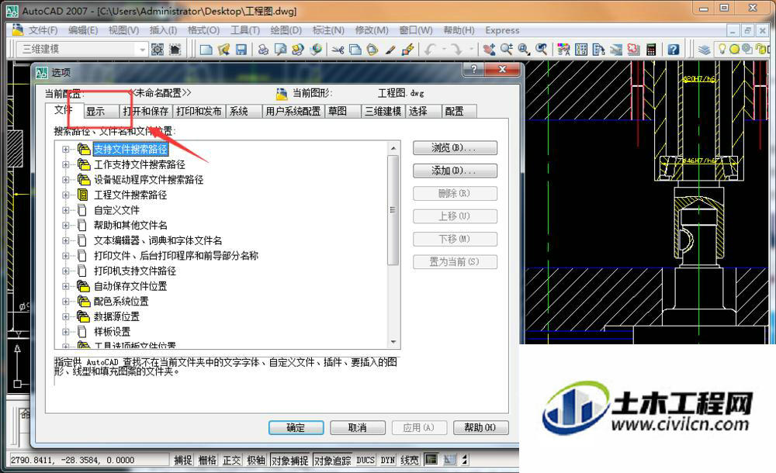
Task: Toggle DYN dynamic input in status bar
Action: [x=388, y=460]
